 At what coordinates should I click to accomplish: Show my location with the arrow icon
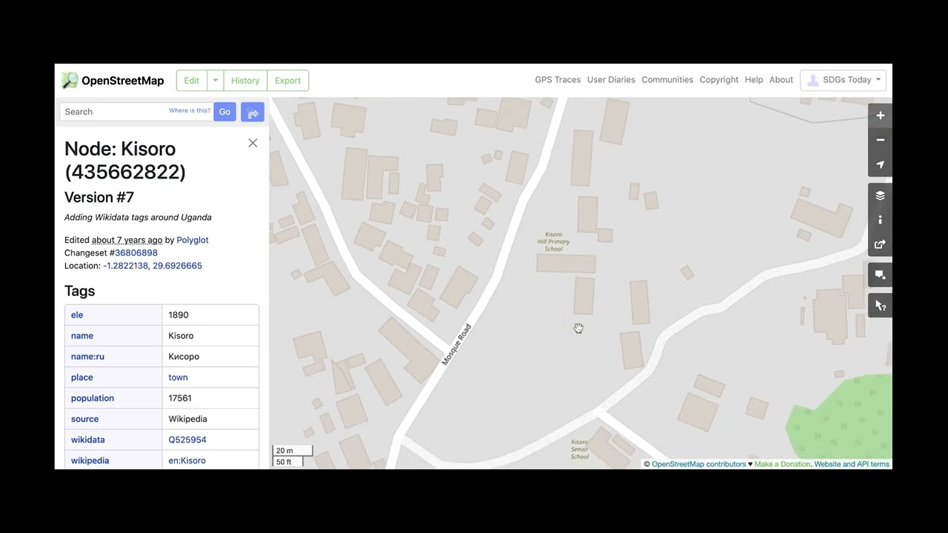pos(880,164)
